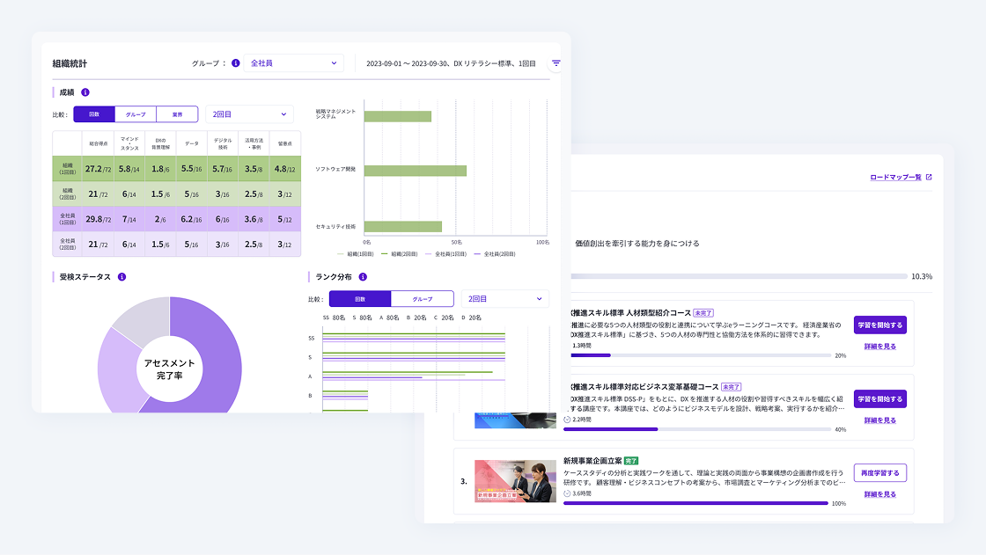Click the info icon next to グループ label
986x555 pixels.
pos(236,63)
